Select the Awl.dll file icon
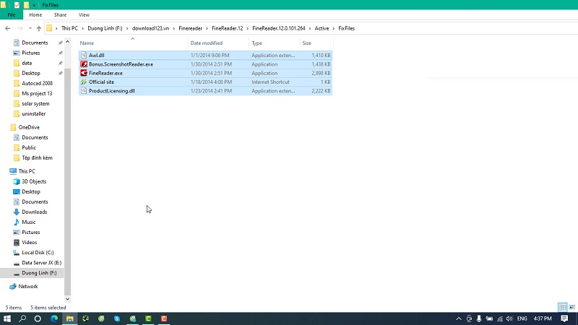Image resolution: width=578 pixels, height=325 pixels. (84, 56)
